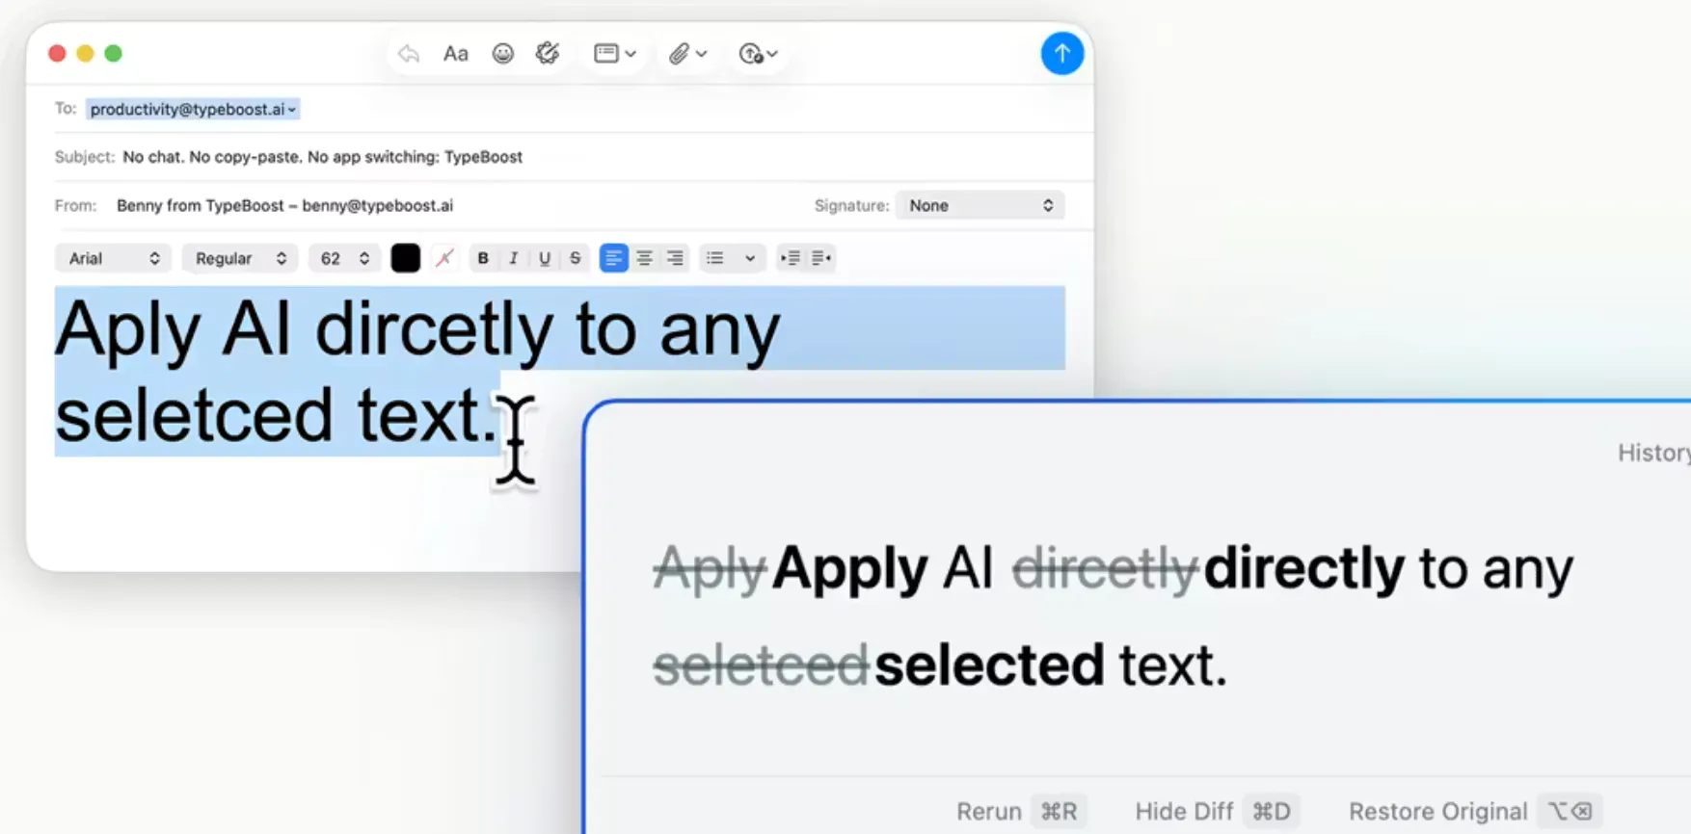Click the corrected word "selected" in the diff
Screen dimensions: 1691x834
tap(989, 665)
